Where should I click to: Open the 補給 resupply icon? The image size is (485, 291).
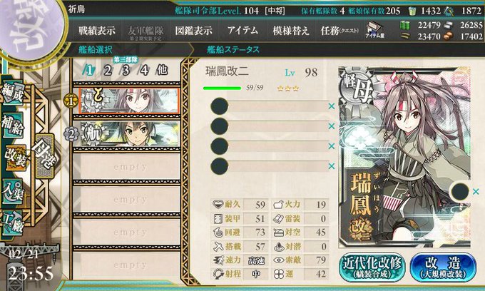click(13, 125)
